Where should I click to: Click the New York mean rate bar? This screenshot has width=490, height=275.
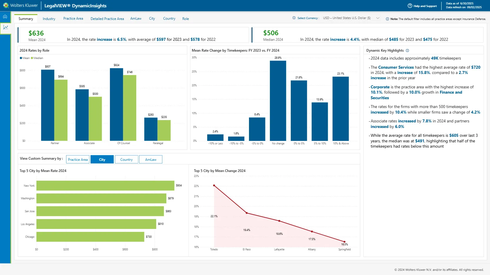(105, 185)
